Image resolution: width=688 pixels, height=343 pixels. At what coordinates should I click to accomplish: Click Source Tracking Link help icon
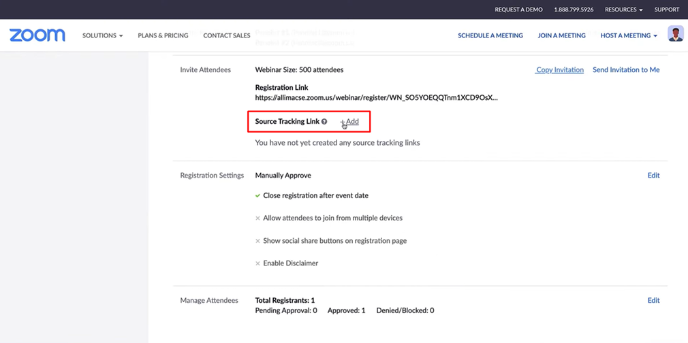tap(324, 122)
